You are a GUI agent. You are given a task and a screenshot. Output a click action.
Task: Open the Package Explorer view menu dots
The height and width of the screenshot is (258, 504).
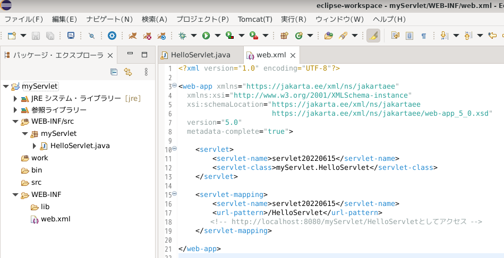(146, 72)
